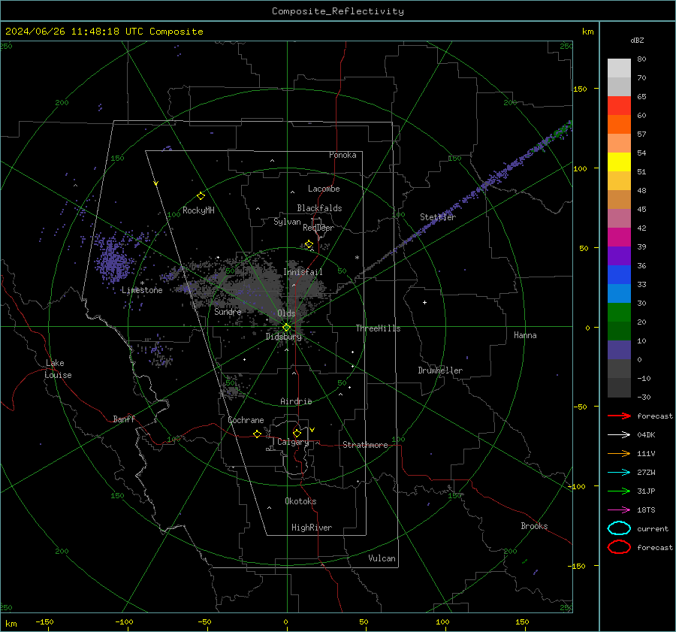Select the magenta 39-42 dBZ swatch
This screenshot has height=632, width=676.
619,237
